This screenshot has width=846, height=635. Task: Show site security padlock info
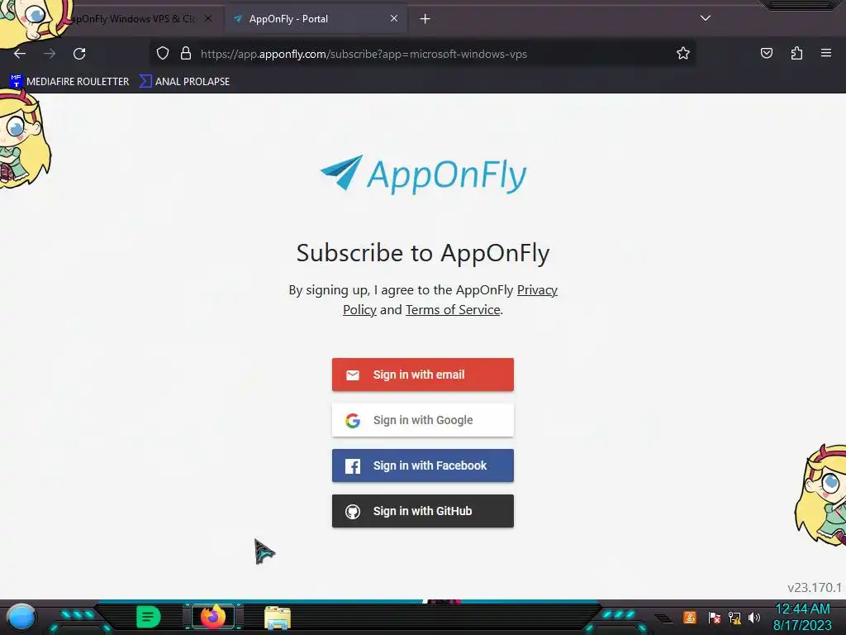186,54
